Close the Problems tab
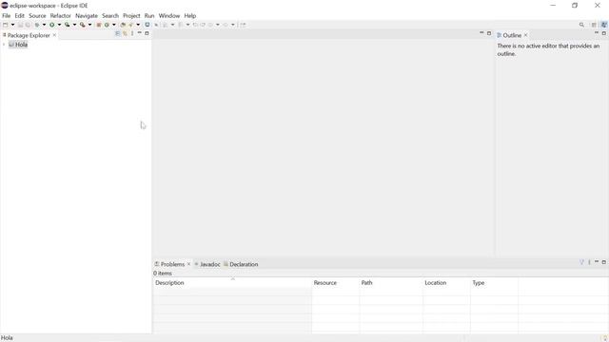The image size is (609, 342). [x=188, y=264]
